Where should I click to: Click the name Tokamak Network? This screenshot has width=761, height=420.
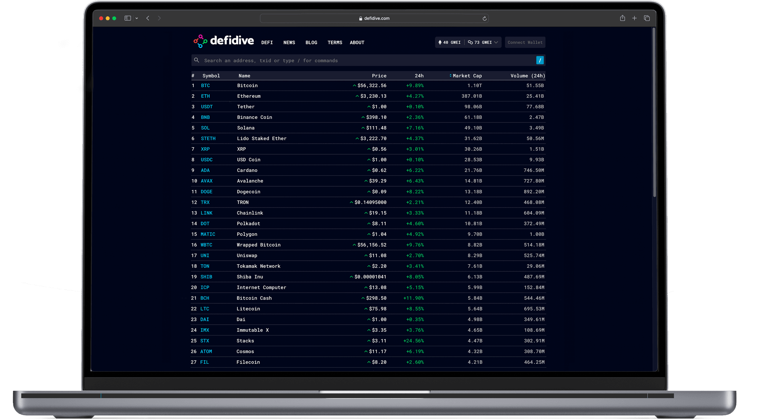[259, 266]
